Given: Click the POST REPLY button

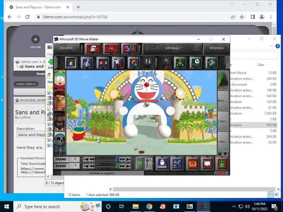Looking at the screenshot, I should pyautogui.click(x=26, y=84).
